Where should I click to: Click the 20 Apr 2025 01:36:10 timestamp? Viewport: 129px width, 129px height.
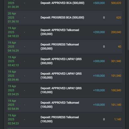(13, 17)
